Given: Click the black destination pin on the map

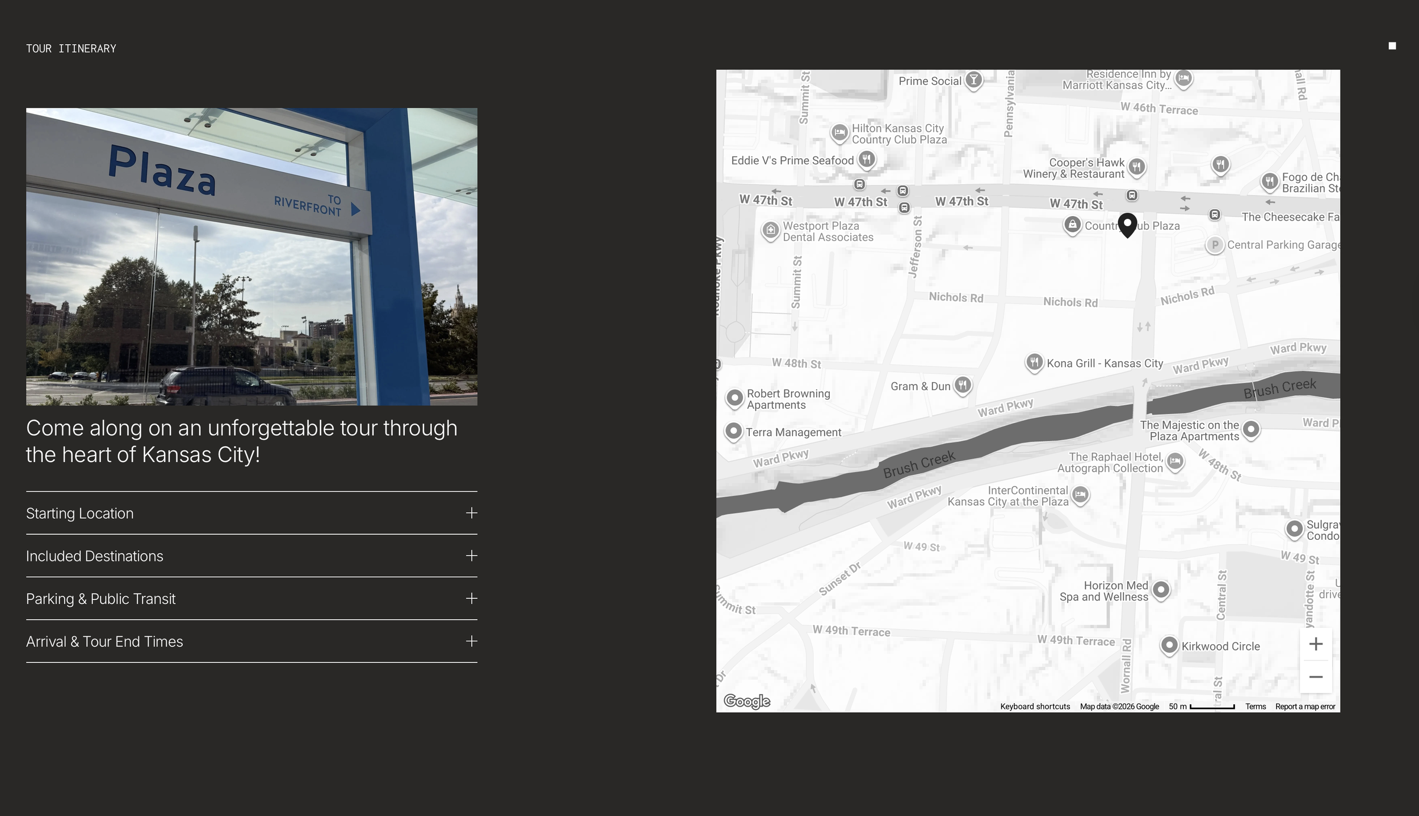Looking at the screenshot, I should (x=1127, y=226).
